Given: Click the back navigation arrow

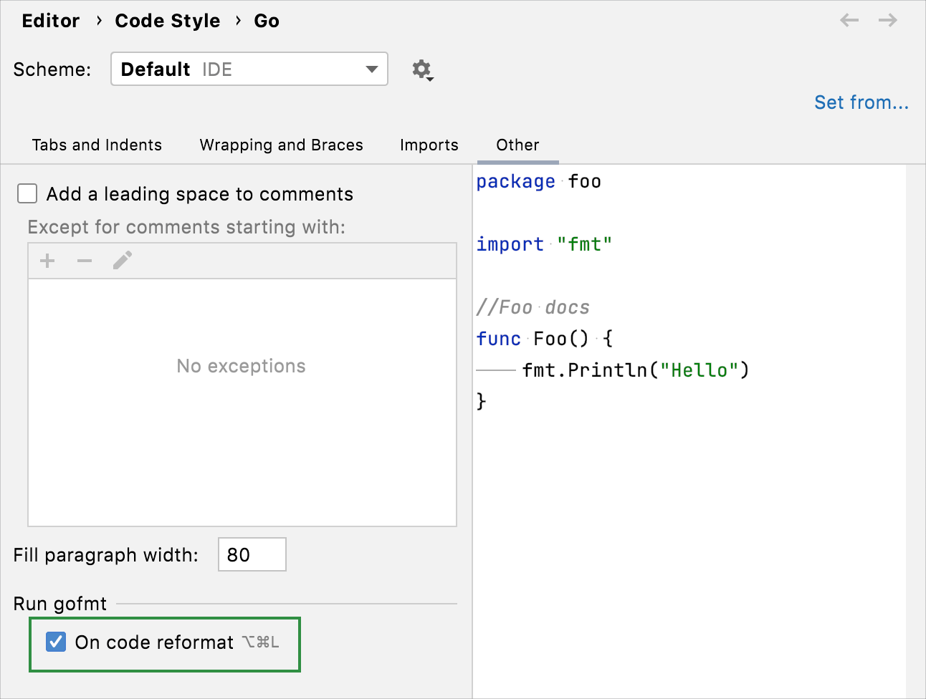Looking at the screenshot, I should (x=849, y=21).
